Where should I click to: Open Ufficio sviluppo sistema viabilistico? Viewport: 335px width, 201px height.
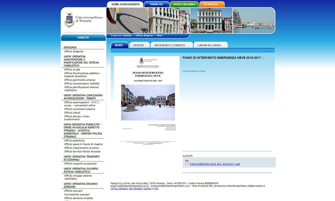click(78, 177)
